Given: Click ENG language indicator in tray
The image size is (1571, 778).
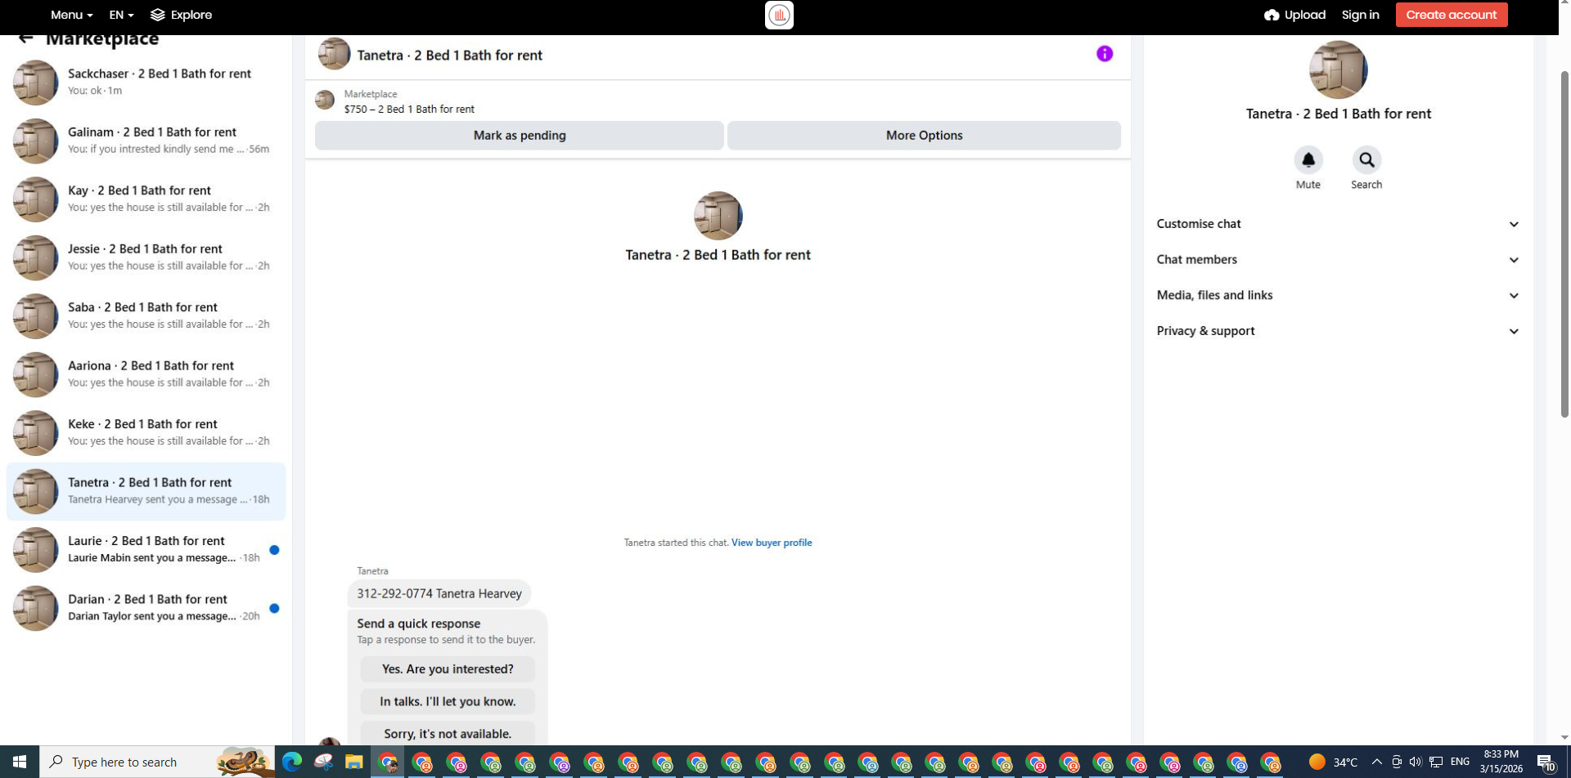Looking at the screenshot, I should (1459, 762).
